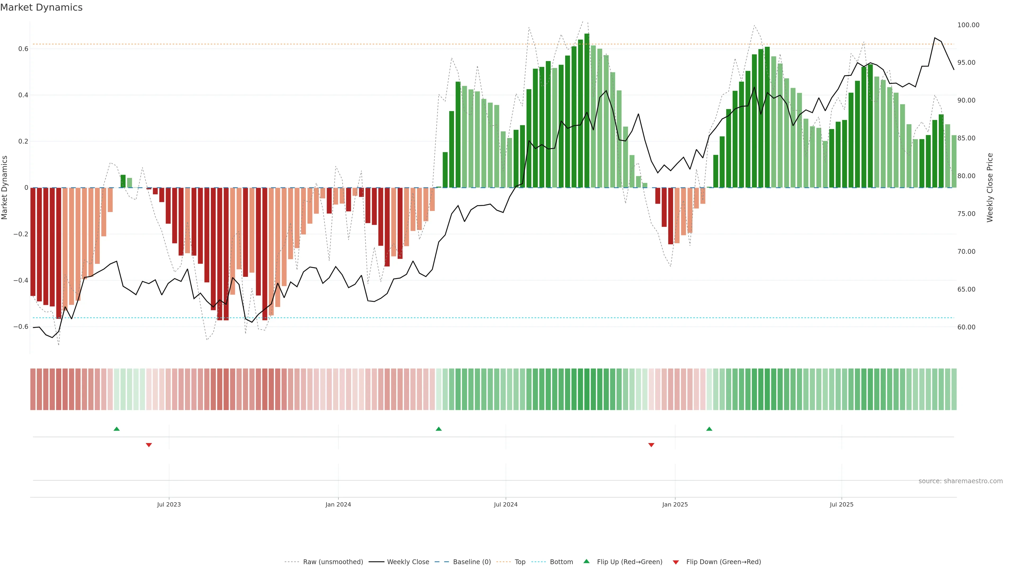The width and height of the screenshot is (1016, 571).
Task: Click the orange dashed Top line sample in legend
Action: pos(503,562)
